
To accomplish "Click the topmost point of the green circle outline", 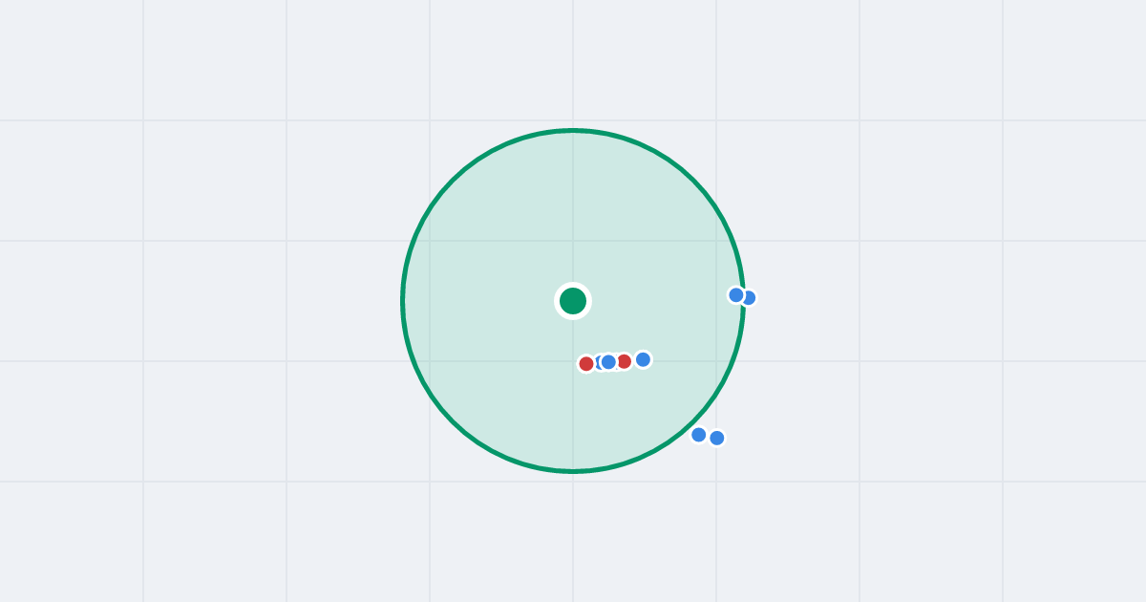I will point(573,131).
